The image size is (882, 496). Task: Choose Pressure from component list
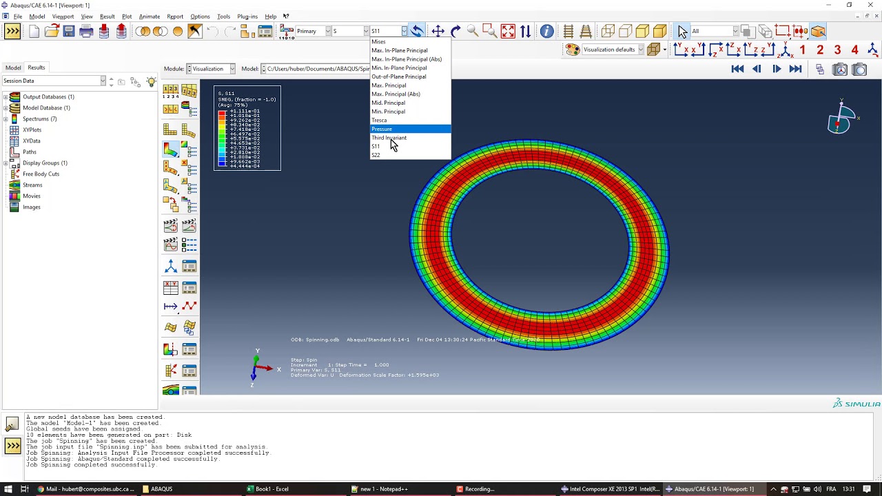(x=411, y=129)
